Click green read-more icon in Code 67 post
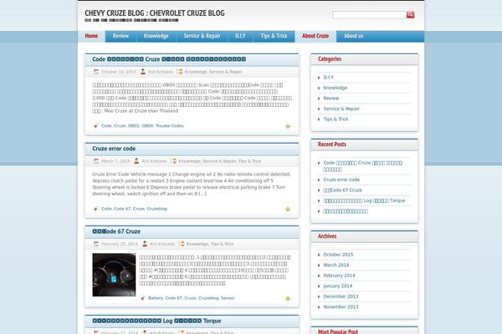Viewport: 502px width, 334px height. click(x=288, y=299)
